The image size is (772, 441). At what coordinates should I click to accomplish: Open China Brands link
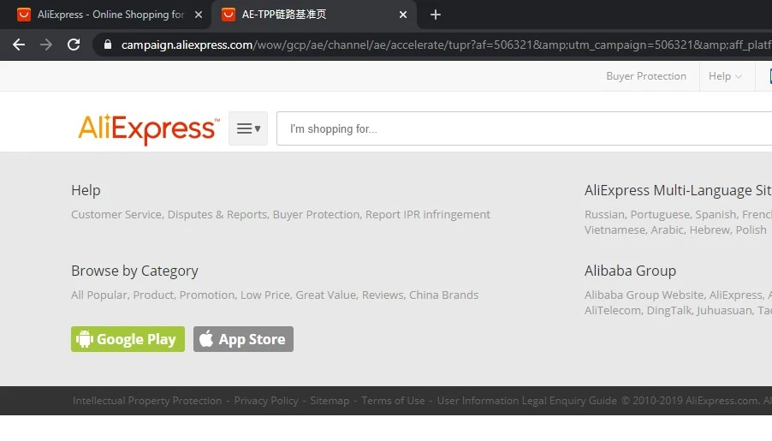point(443,295)
